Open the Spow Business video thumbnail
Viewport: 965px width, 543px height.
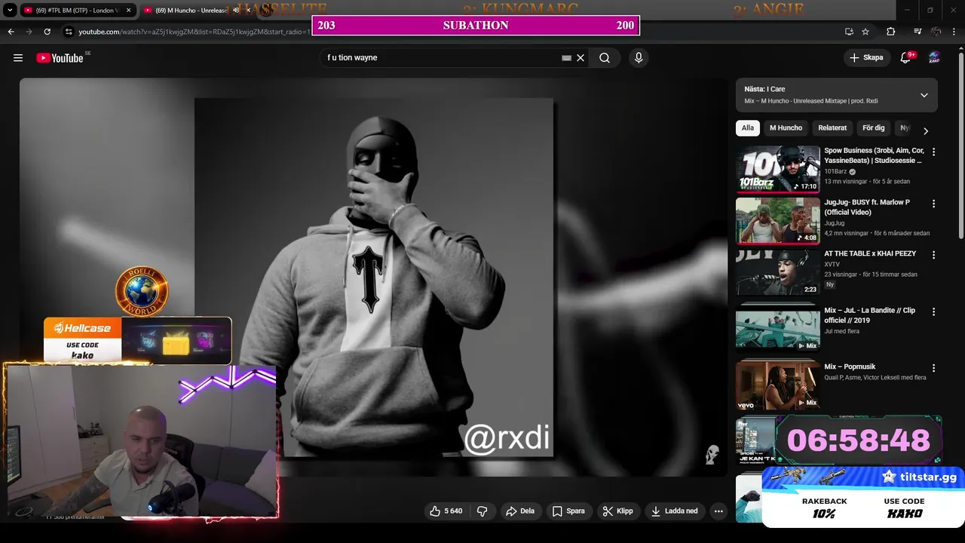(x=778, y=170)
